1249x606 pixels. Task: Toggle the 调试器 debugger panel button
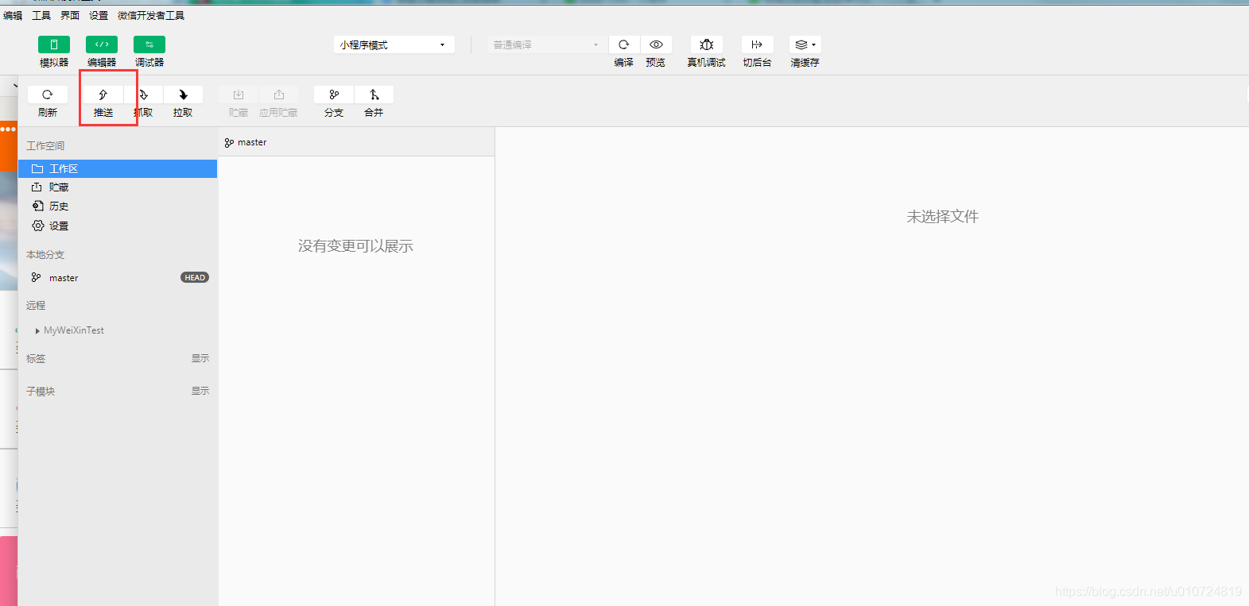click(149, 44)
